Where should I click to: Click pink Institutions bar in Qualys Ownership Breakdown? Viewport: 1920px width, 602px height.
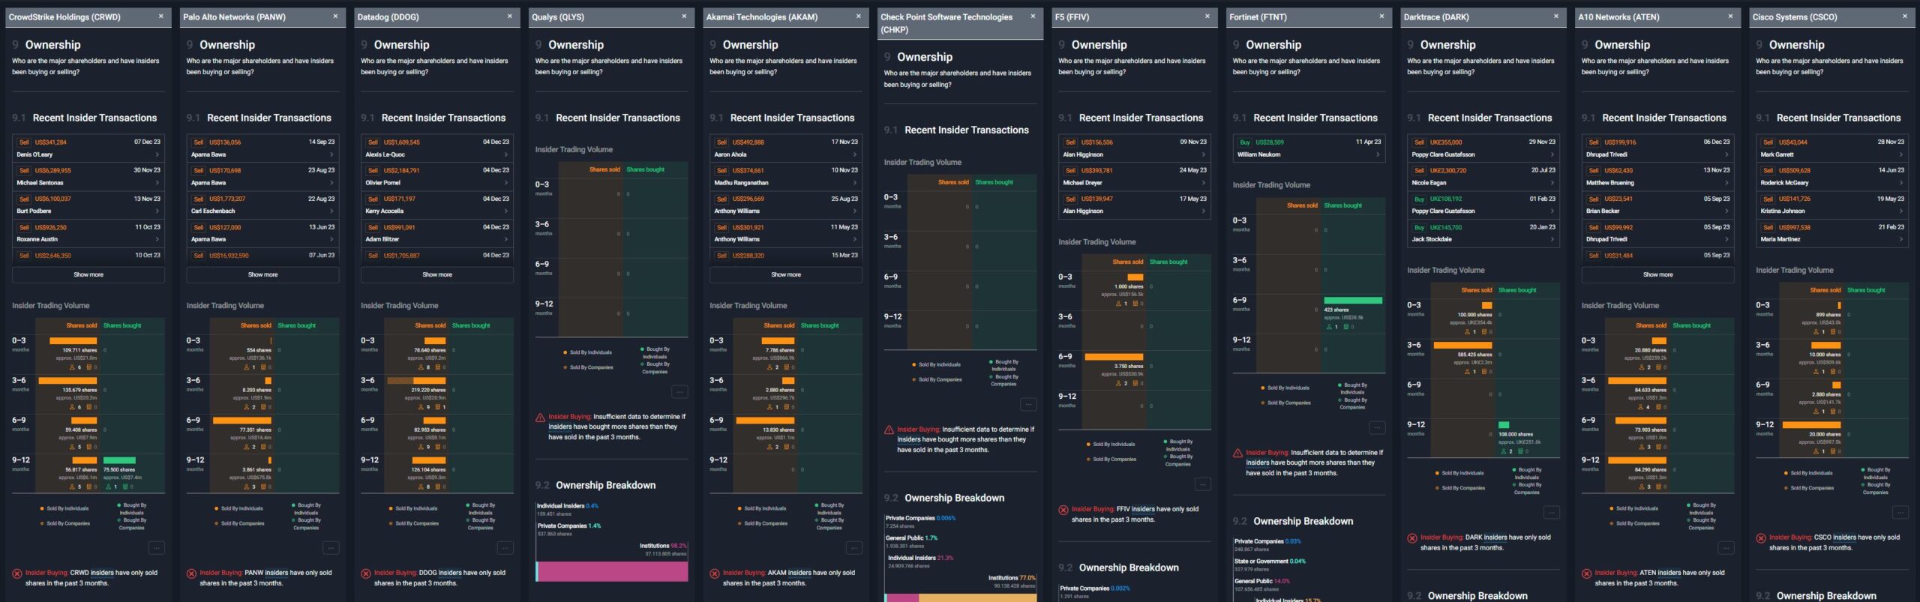tap(612, 572)
